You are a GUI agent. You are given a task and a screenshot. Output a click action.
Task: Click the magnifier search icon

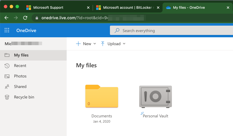point(117,31)
